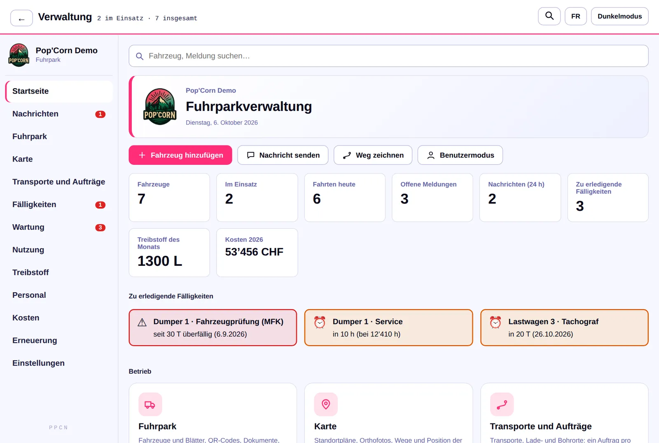Click the Nachricht senden button
Image resolution: width=659 pixels, height=443 pixels.
point(283,155)
